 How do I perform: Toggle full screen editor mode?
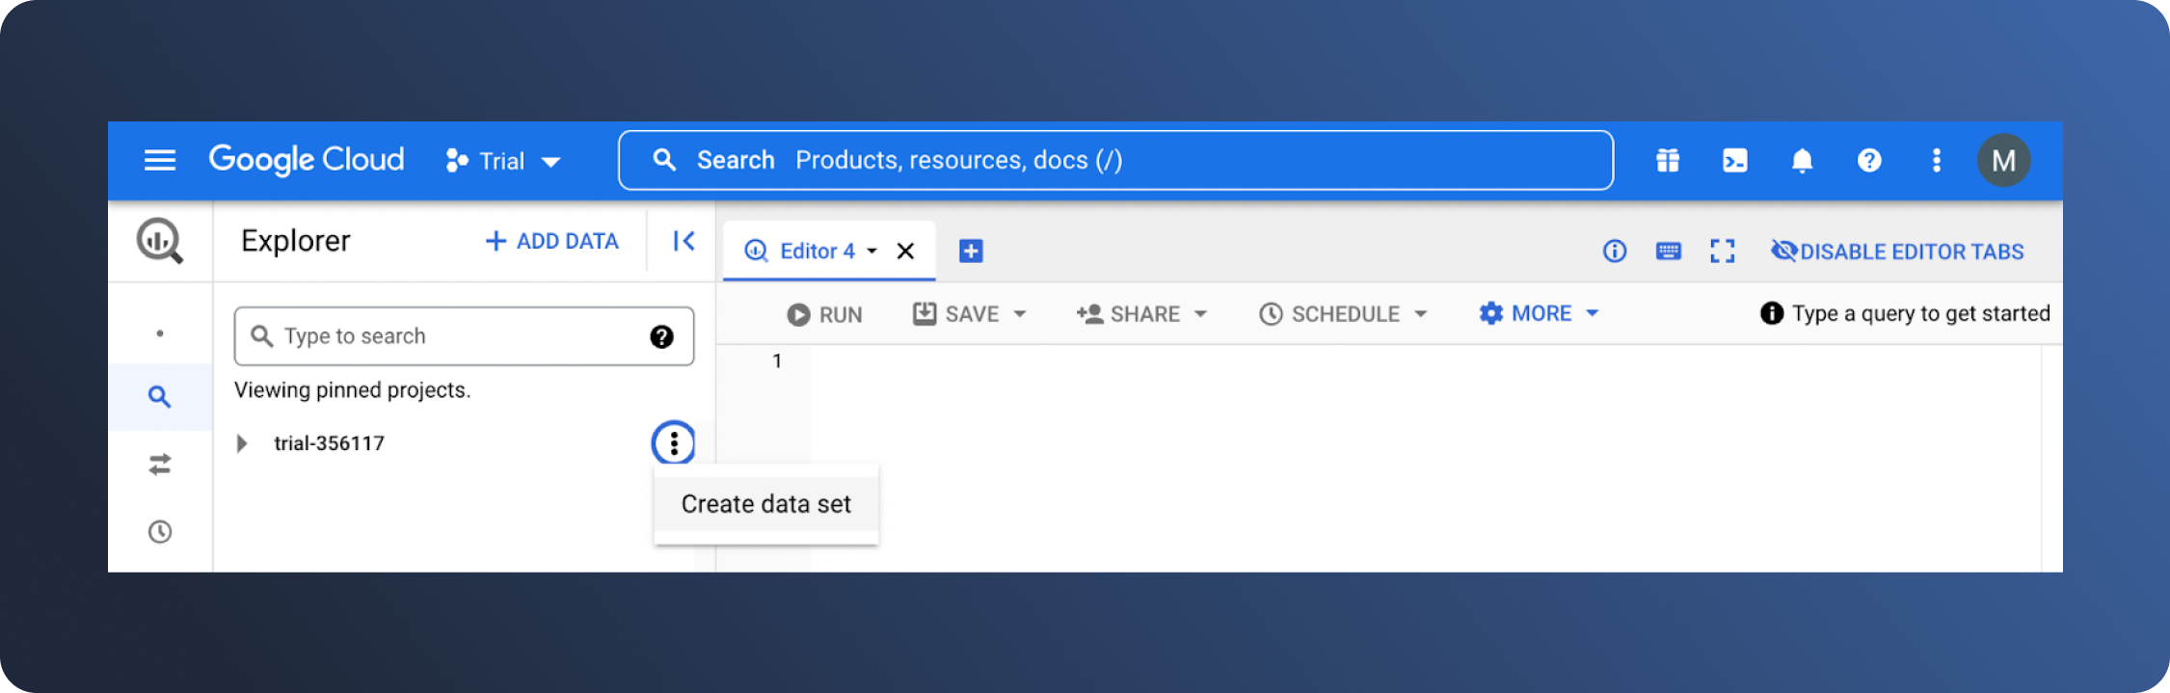[1723, 252]
